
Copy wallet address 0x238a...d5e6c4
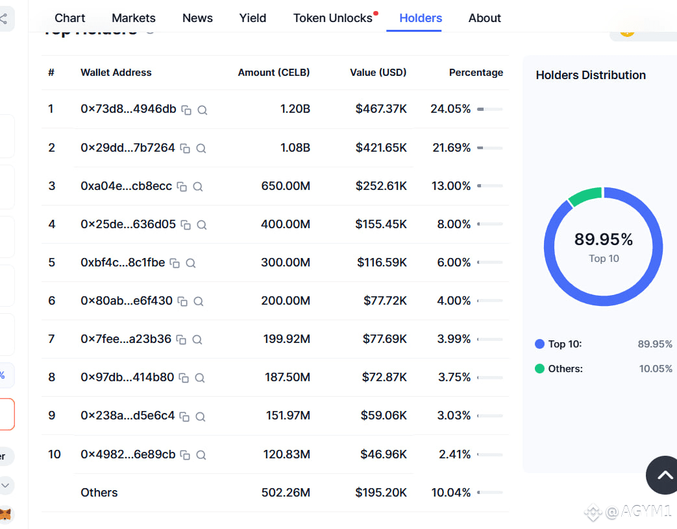click(x=184, y=416)
